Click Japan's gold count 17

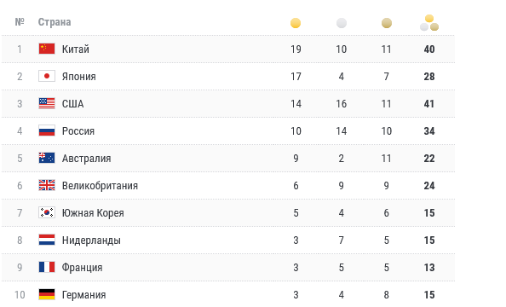point(296,77)
